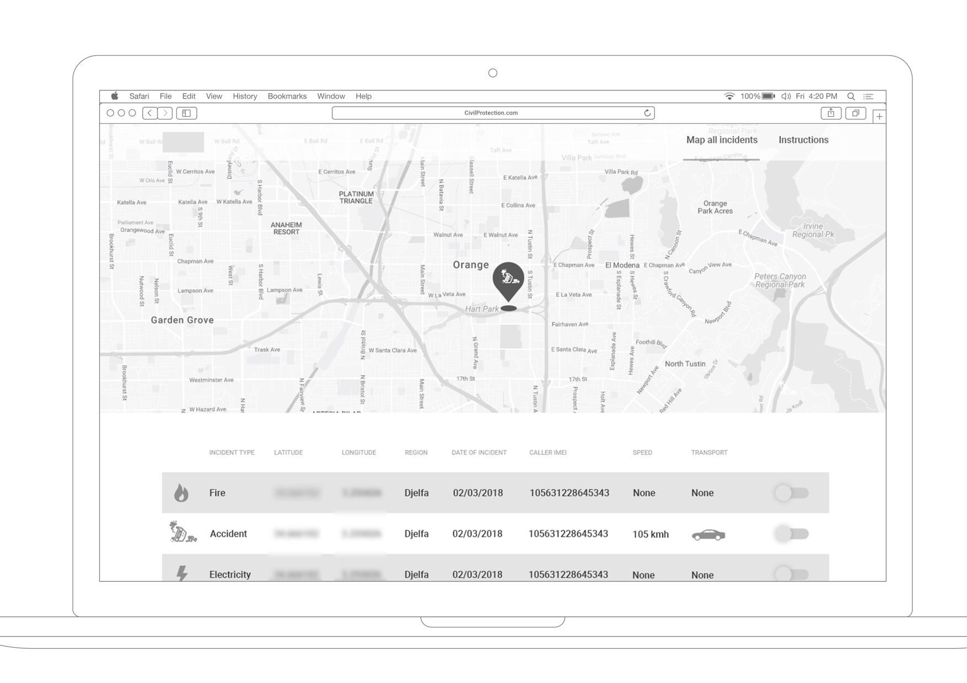This screenshot has height=683, width=967.
Task: Click the Wi-Fi status icon
Action: 729,96
